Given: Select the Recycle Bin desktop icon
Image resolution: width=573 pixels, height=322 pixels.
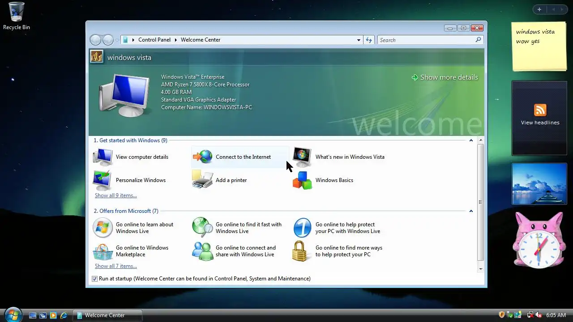Looking at the screenshot, I should click(17, 16).
